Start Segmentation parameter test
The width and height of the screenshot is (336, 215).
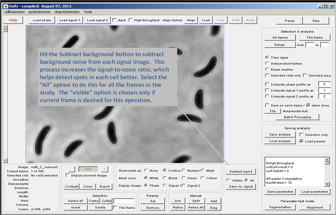(x=280, y=207)
